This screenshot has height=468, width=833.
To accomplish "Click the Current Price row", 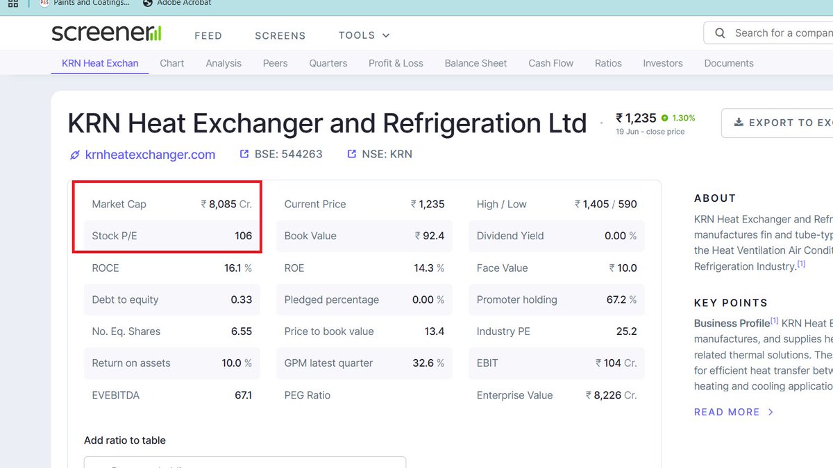I will [x=364, y=205].
